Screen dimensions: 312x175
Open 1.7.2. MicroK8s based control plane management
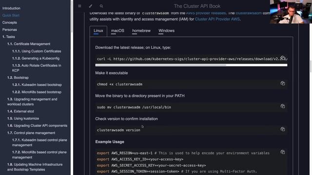(39, 155)
